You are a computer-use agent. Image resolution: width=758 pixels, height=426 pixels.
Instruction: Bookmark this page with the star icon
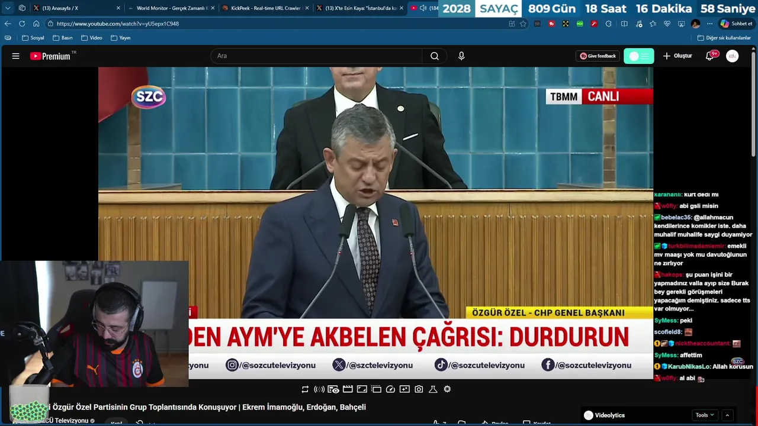[x=523, y=24]
